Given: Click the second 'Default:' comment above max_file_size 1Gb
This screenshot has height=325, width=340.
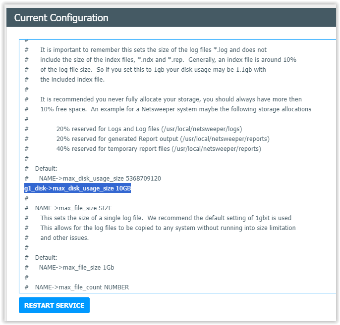Looking at the screenshot, I should click(x=41, y=258).
